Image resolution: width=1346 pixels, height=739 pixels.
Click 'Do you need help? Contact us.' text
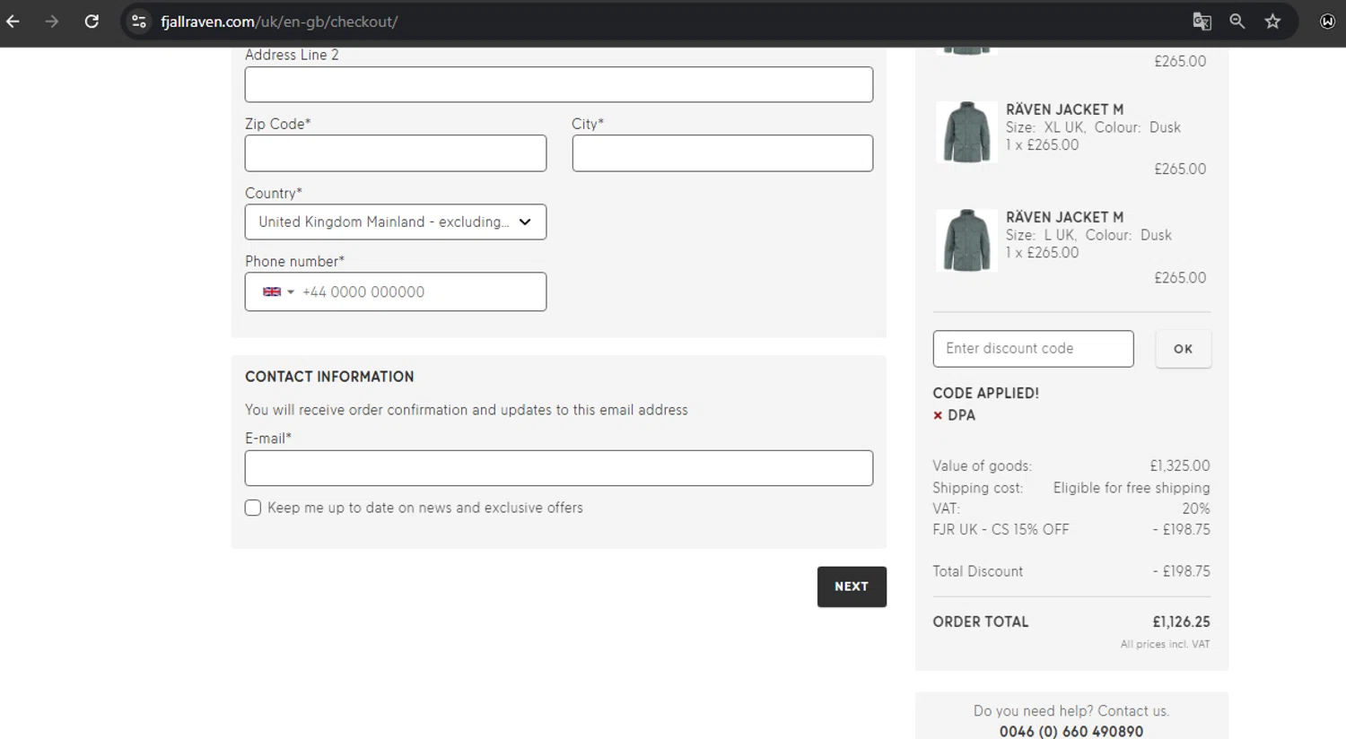pyautogui.click(x=1071, y=711)
